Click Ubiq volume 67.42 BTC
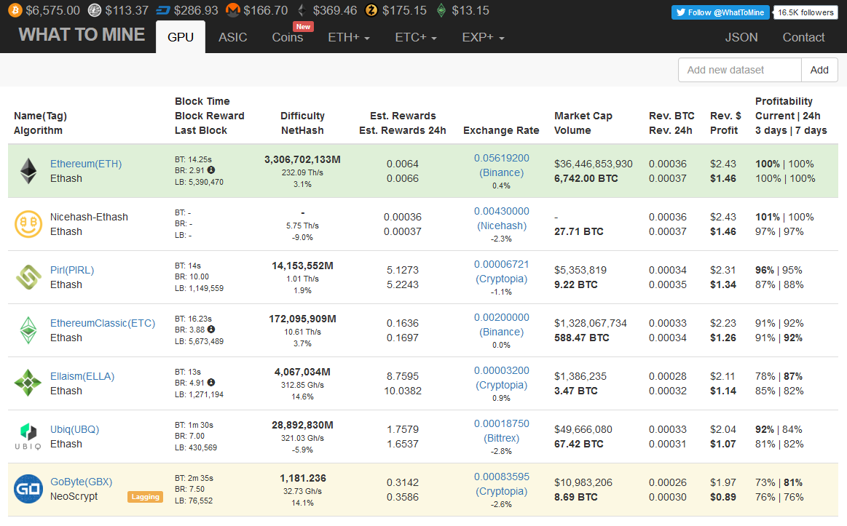The height and width of the screenshot is (526, 847). tap(578, 444)
